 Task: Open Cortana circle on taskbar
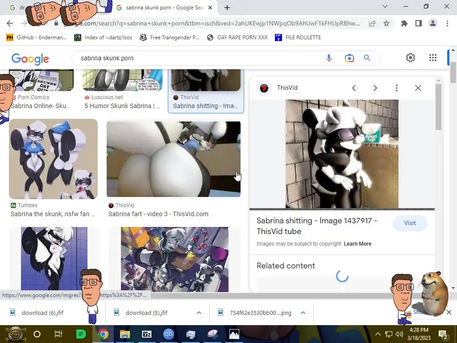37,334
